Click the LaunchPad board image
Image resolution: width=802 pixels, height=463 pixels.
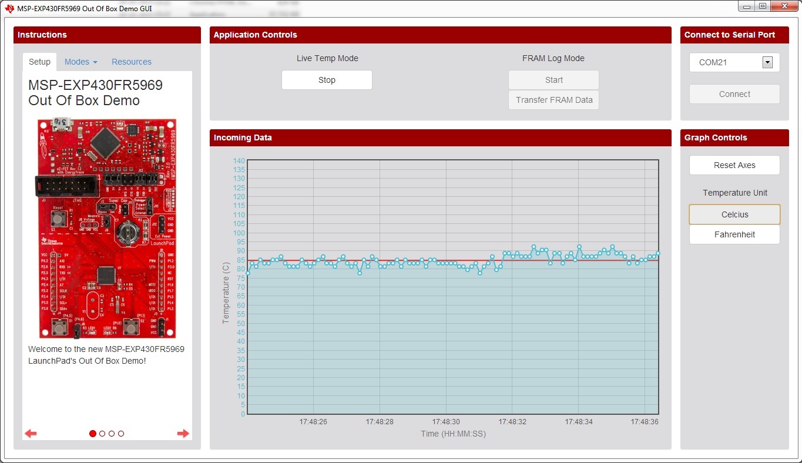(107, 229)
